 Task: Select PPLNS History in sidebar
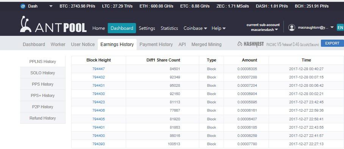(x=42, y=61)
